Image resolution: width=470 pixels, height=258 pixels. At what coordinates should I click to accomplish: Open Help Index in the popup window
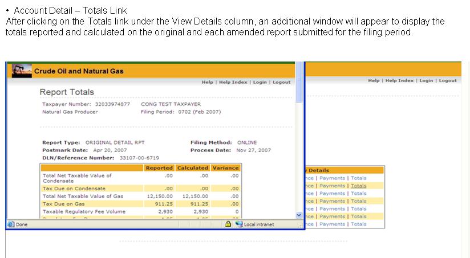(233, 82)
